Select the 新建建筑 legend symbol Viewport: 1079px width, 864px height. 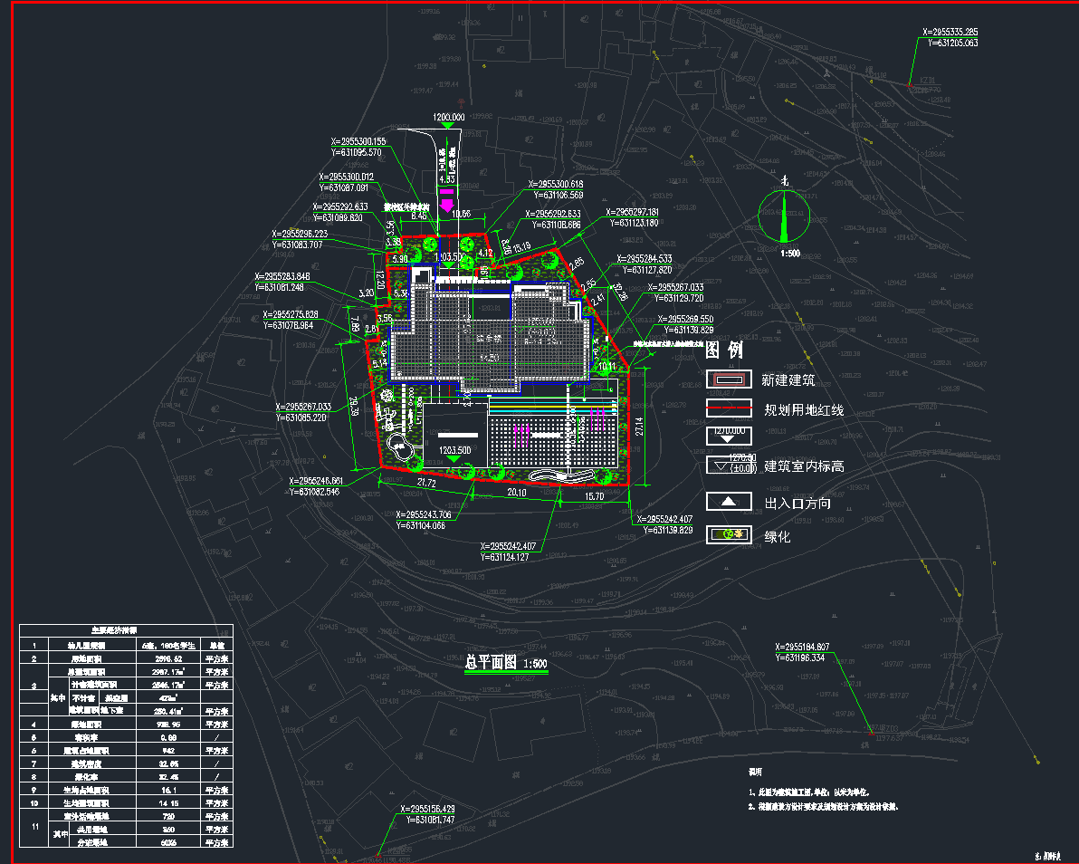click(x=729, y=379)
